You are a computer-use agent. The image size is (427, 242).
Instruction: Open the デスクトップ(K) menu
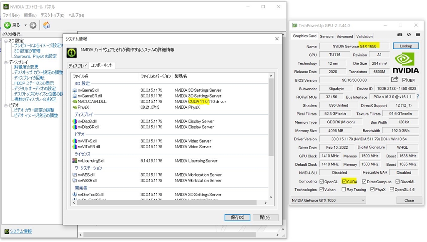[x=52, y=15]
